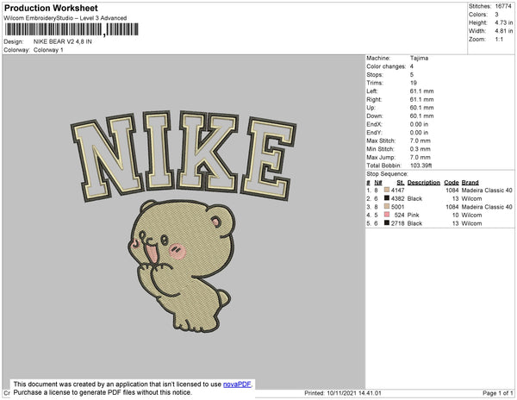Click stitch count '4382' in stop row 2

(x=397, y=198)
